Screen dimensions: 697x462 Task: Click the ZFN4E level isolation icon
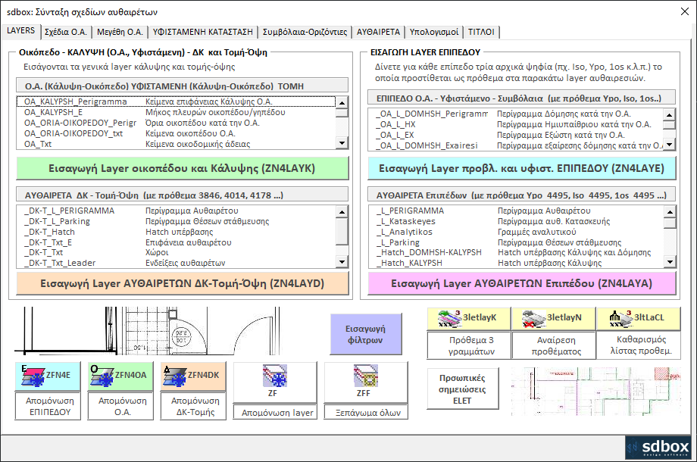click(x=48, y=376)
